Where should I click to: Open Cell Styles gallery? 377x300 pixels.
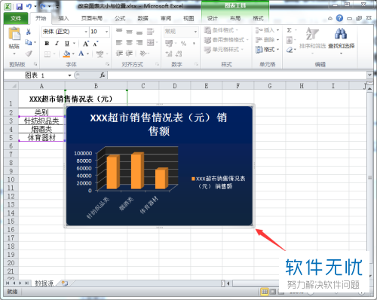[x=223, y=50]
